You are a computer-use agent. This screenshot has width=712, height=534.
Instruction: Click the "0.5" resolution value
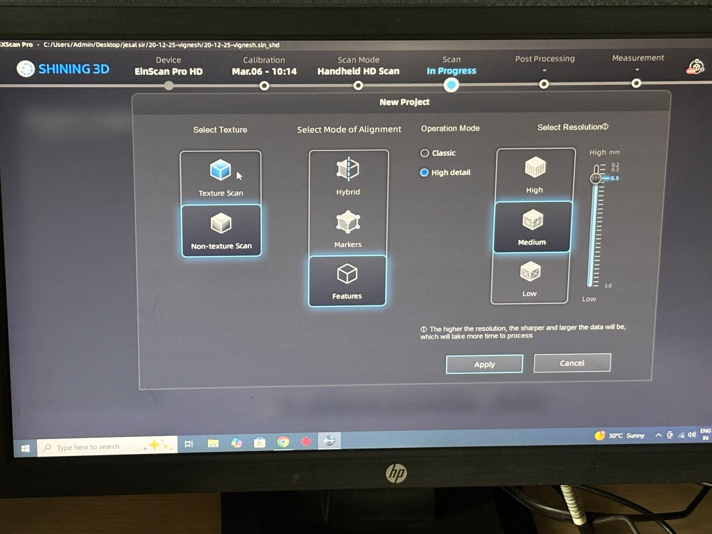pyautogui.click(x=615, y=178)
